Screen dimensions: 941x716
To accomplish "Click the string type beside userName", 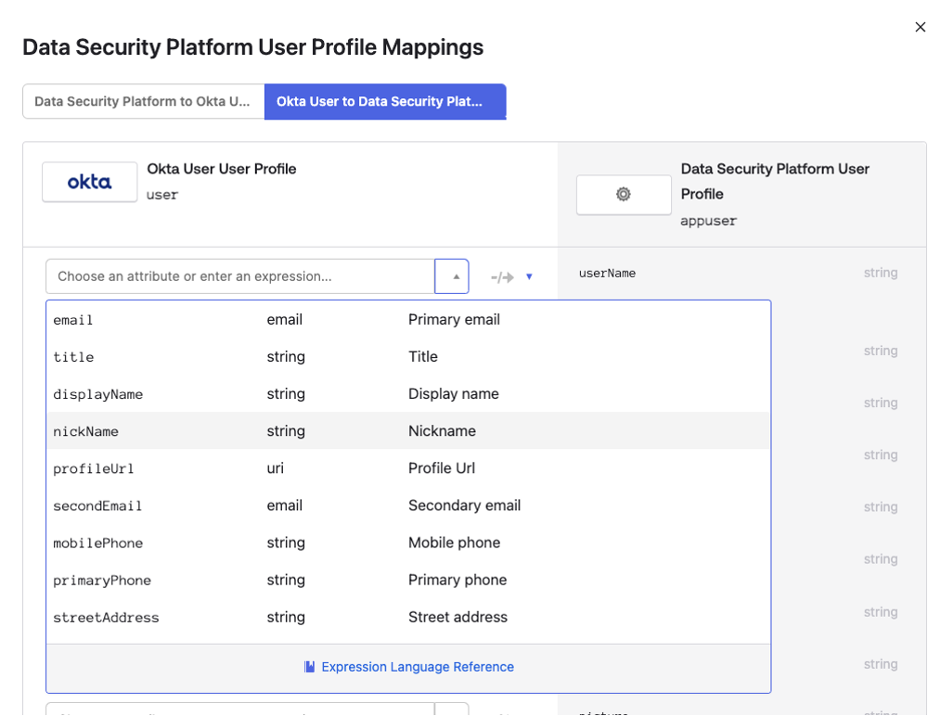I will [x=881, y=273].
